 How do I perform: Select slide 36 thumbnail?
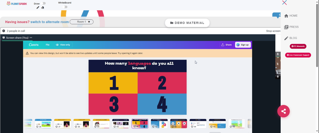click(x=43, y=124)
